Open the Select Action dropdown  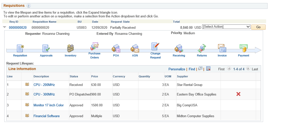(226, 27)
